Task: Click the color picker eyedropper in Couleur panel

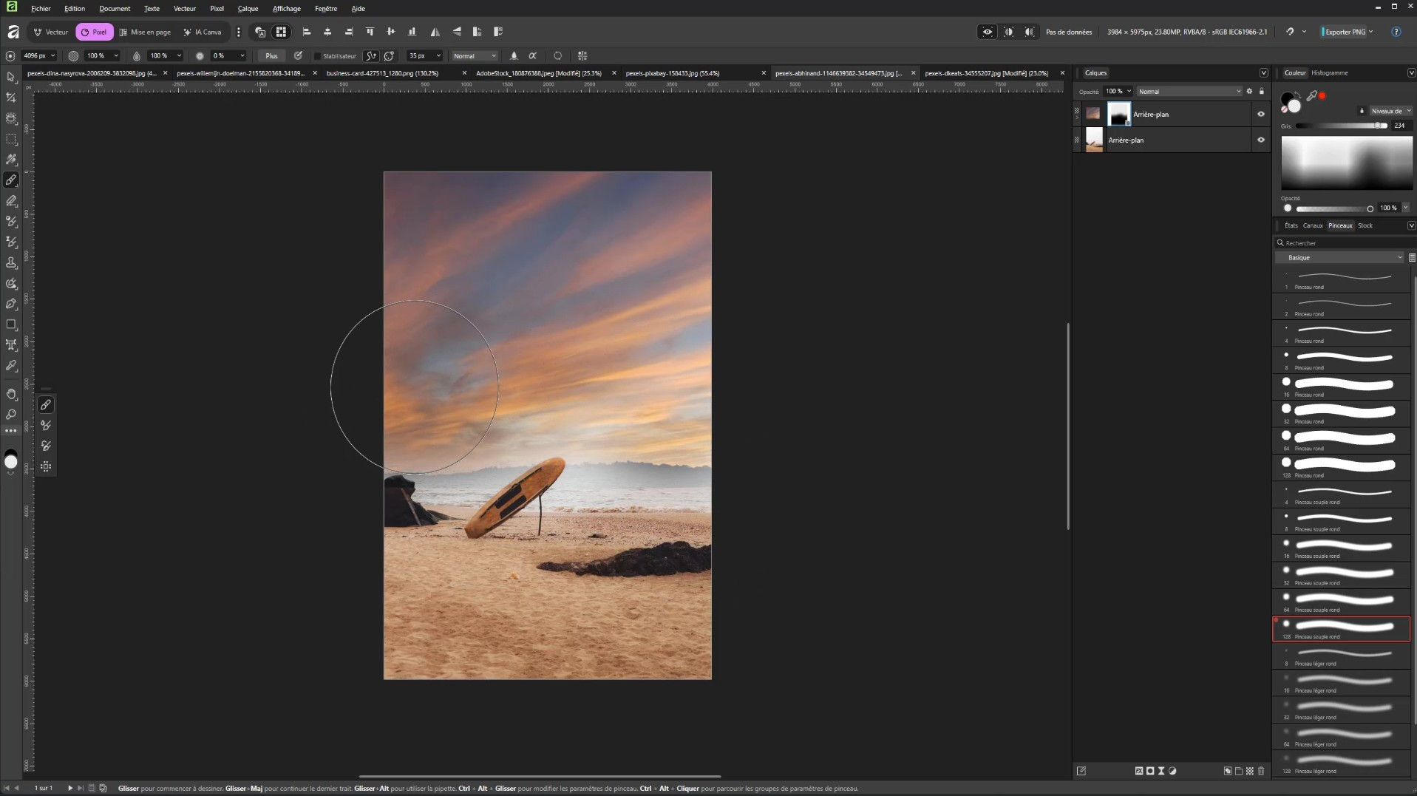Action: pos(1311,96)
